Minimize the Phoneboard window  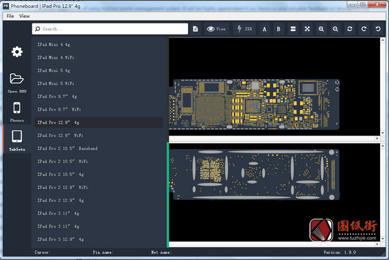coord(352,5)
